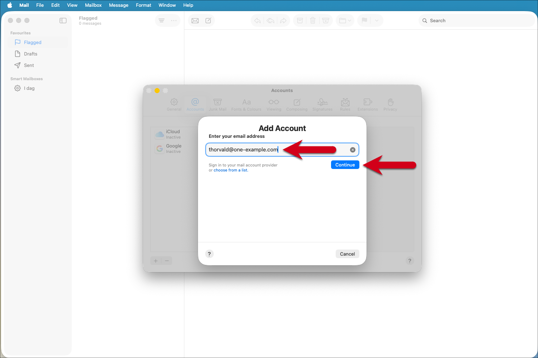Click the Continue button

tap(345, 165)
